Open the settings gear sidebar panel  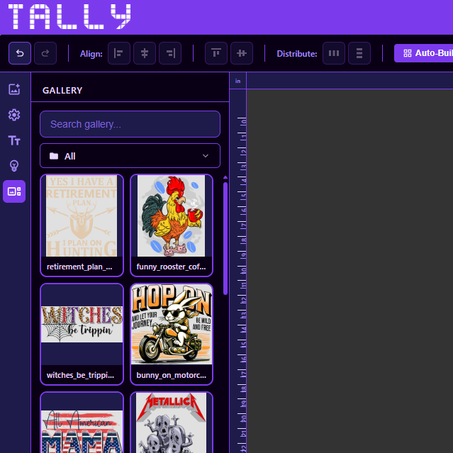coord(14,115)
